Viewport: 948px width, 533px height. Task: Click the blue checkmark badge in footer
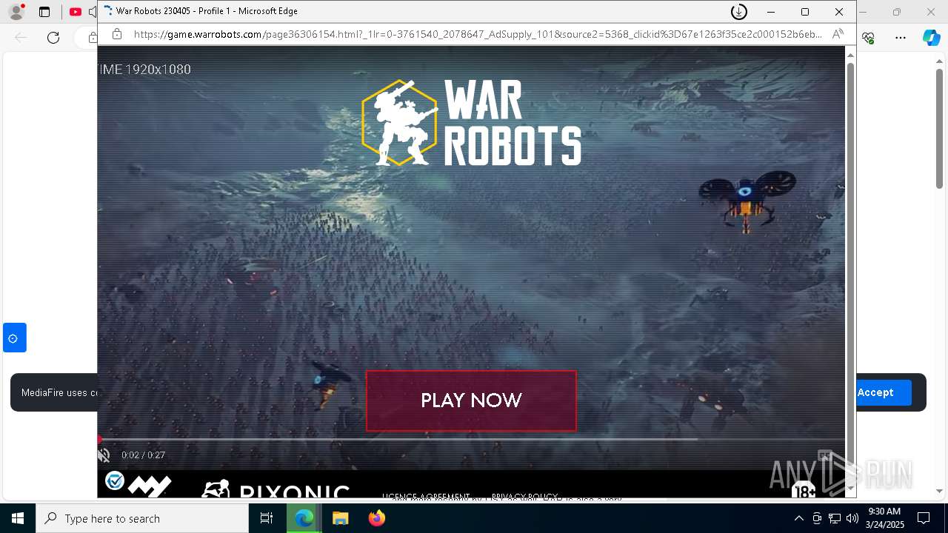[115, 481]
